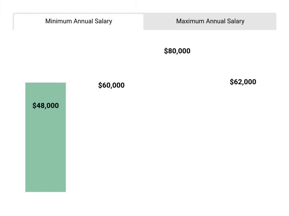This screenshot has height=216, width=289.
Task: Click the $80,000 salary label
Action: click(177, 51)
